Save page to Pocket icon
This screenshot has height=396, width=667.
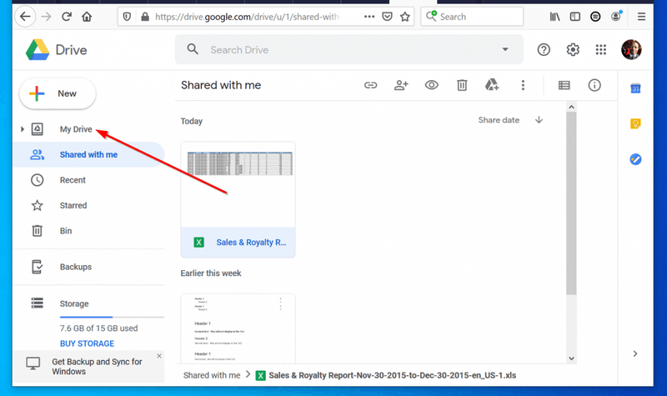point(387,17)
